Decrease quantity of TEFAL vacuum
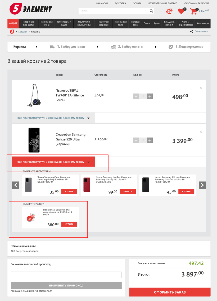This screenshot has width=217, height=301. (x=136, y=96)
